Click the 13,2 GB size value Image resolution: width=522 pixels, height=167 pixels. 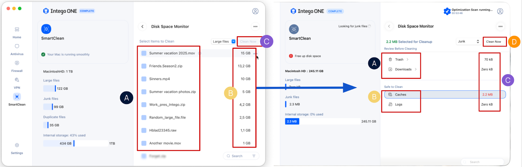(244, 66)
